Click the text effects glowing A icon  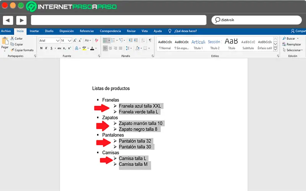[77, 48]
